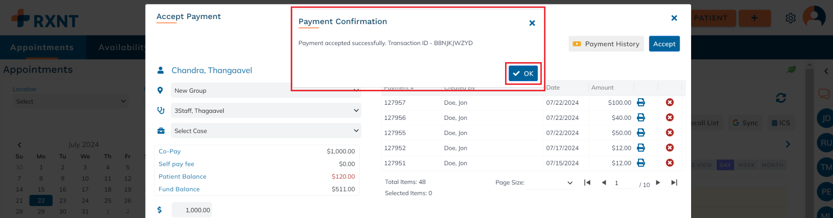Refresh appointments with sync arrows icon
The image size is (833, 218).
[x=781, y=98]
